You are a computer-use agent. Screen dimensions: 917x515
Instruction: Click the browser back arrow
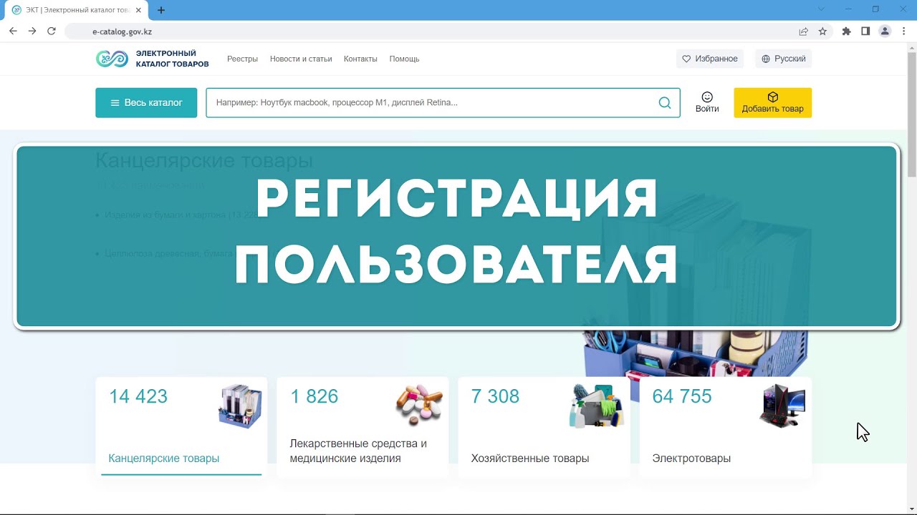(13, 31)
